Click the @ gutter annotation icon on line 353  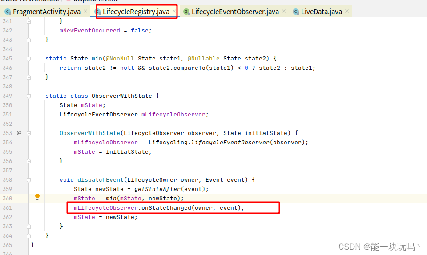19,133
